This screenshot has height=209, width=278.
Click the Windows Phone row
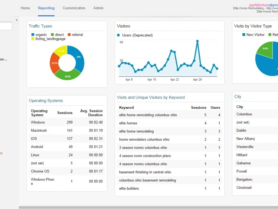click(x=67, y=181)
